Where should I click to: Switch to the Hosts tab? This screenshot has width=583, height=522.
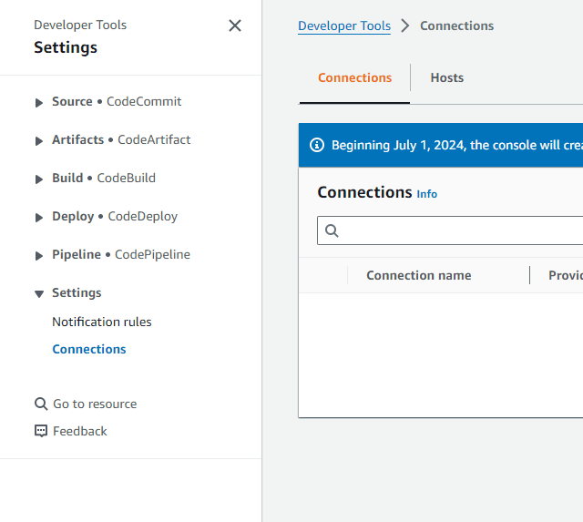[447, 77]
